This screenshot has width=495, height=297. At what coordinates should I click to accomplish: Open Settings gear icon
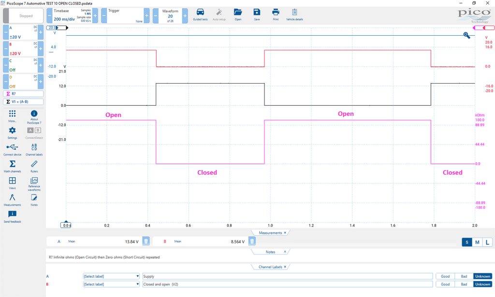12,130
